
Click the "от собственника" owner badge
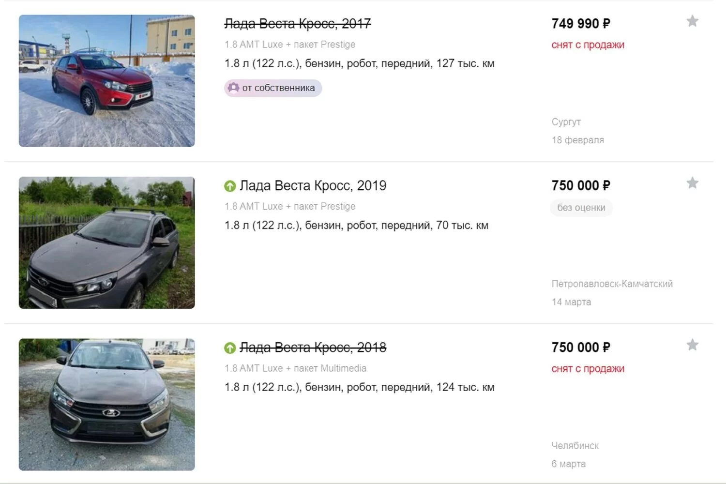pyautogui.click(x=273, y=88)
